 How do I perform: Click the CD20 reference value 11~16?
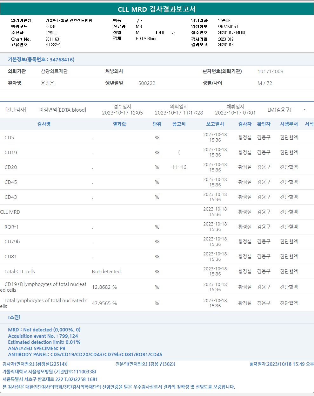(x=179, y=167)
